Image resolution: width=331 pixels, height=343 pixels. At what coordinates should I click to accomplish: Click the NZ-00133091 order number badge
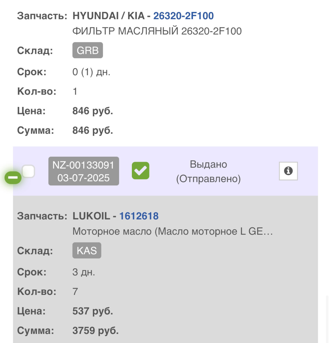coord(83,171)
